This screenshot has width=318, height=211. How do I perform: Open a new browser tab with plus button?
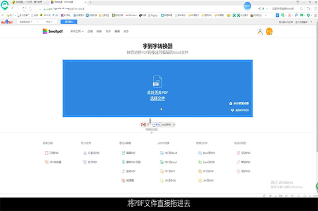[x=91, y=2]
